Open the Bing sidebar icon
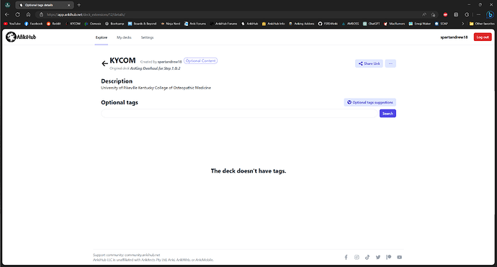 pos(490,14)
